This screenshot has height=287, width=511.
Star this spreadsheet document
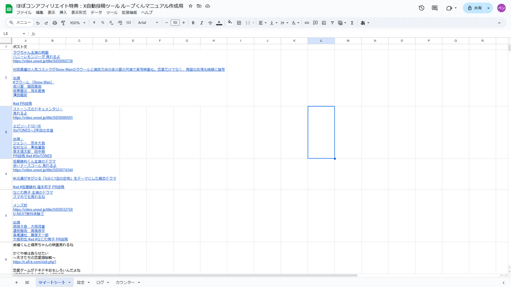click(x=190, y=6)
